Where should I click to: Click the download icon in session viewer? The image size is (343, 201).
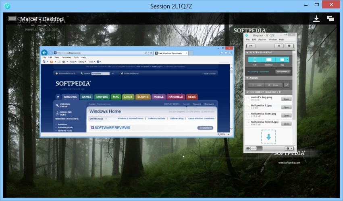(316, 19)
